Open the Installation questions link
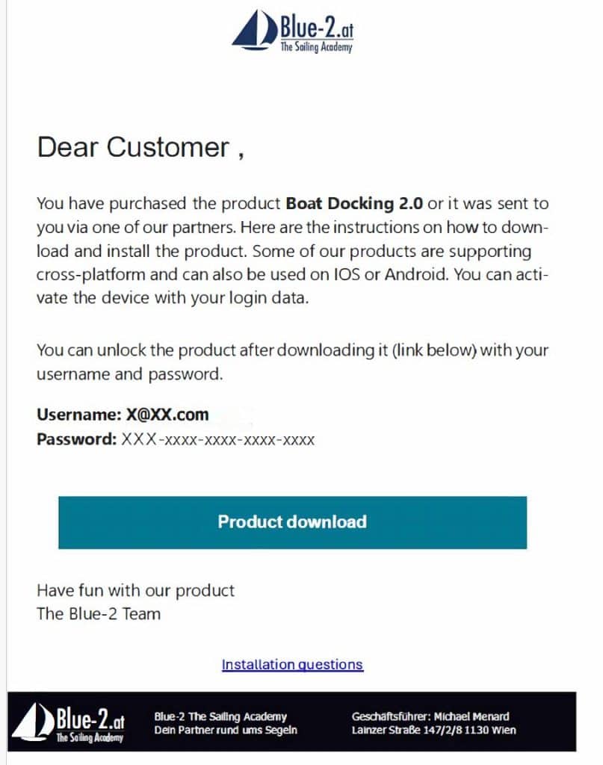 [292, 664]
